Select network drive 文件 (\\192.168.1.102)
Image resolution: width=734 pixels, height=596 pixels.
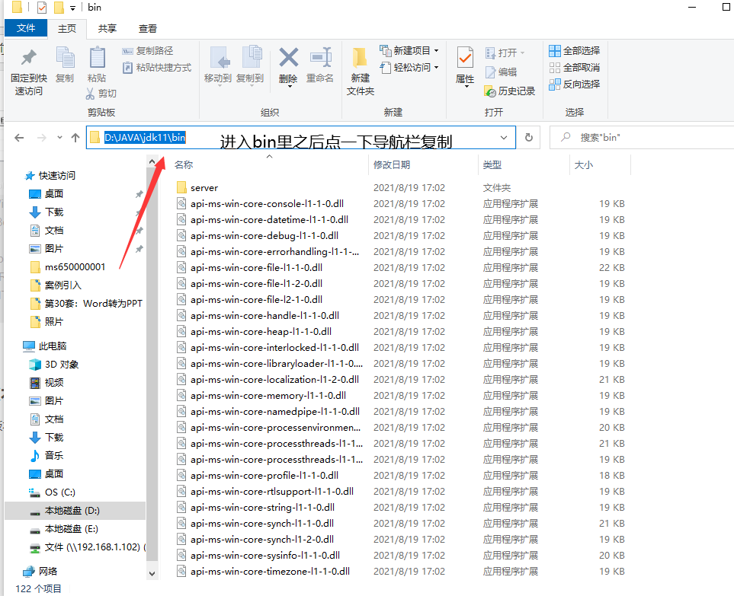pos(87,547)
